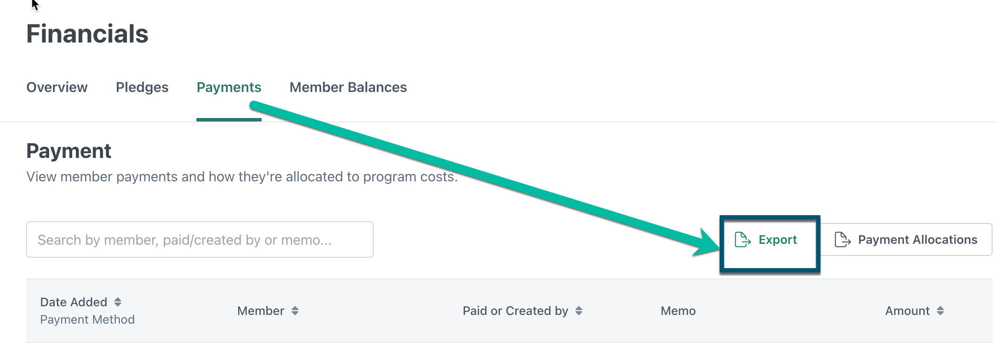The height and width of the screenshot is (354, 996).
Task: Focus the payment search field
Action: pos(200,239)
